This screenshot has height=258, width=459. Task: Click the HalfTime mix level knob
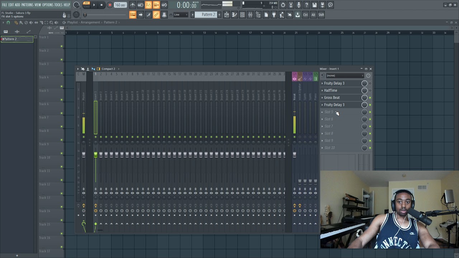point(364,90)
